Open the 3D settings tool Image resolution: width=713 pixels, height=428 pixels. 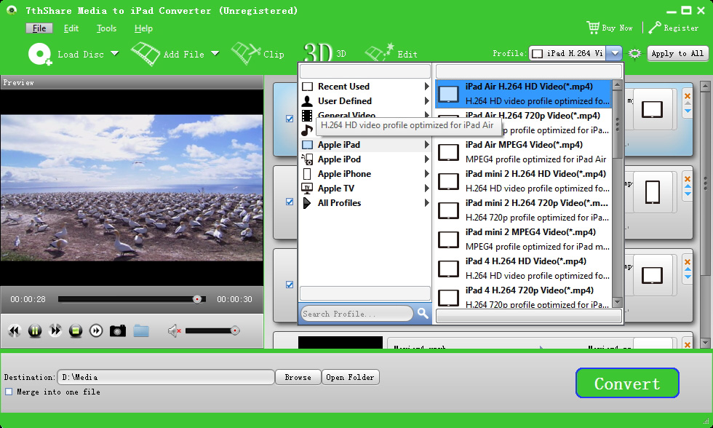[324, 54]
